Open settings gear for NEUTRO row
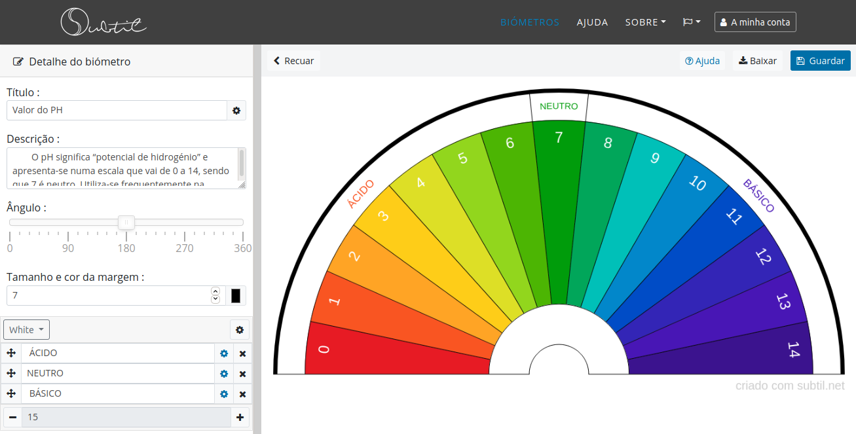856x434 pixels. pyautogui.click(x=224, y=374)
